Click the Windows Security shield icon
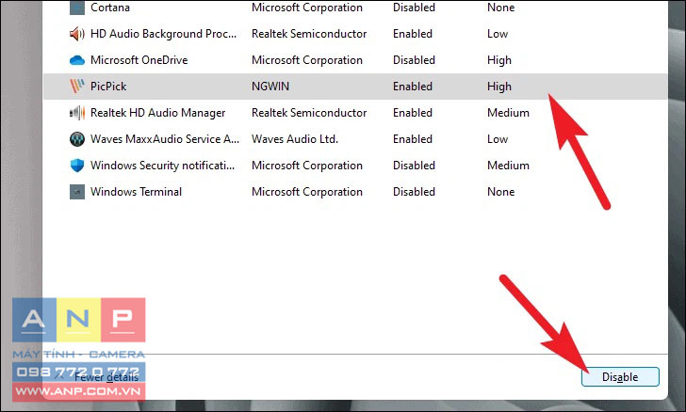The image size is (686, 412). [77, 166]
